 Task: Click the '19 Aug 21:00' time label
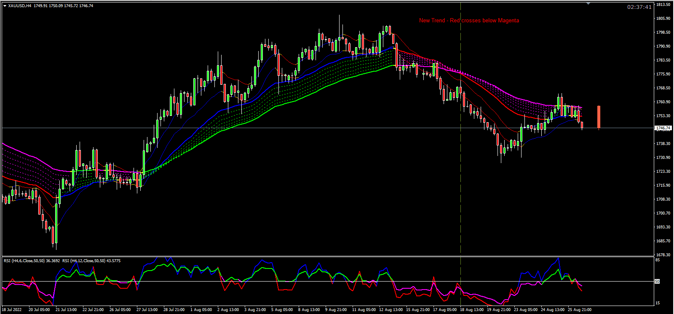coord(499,310)
